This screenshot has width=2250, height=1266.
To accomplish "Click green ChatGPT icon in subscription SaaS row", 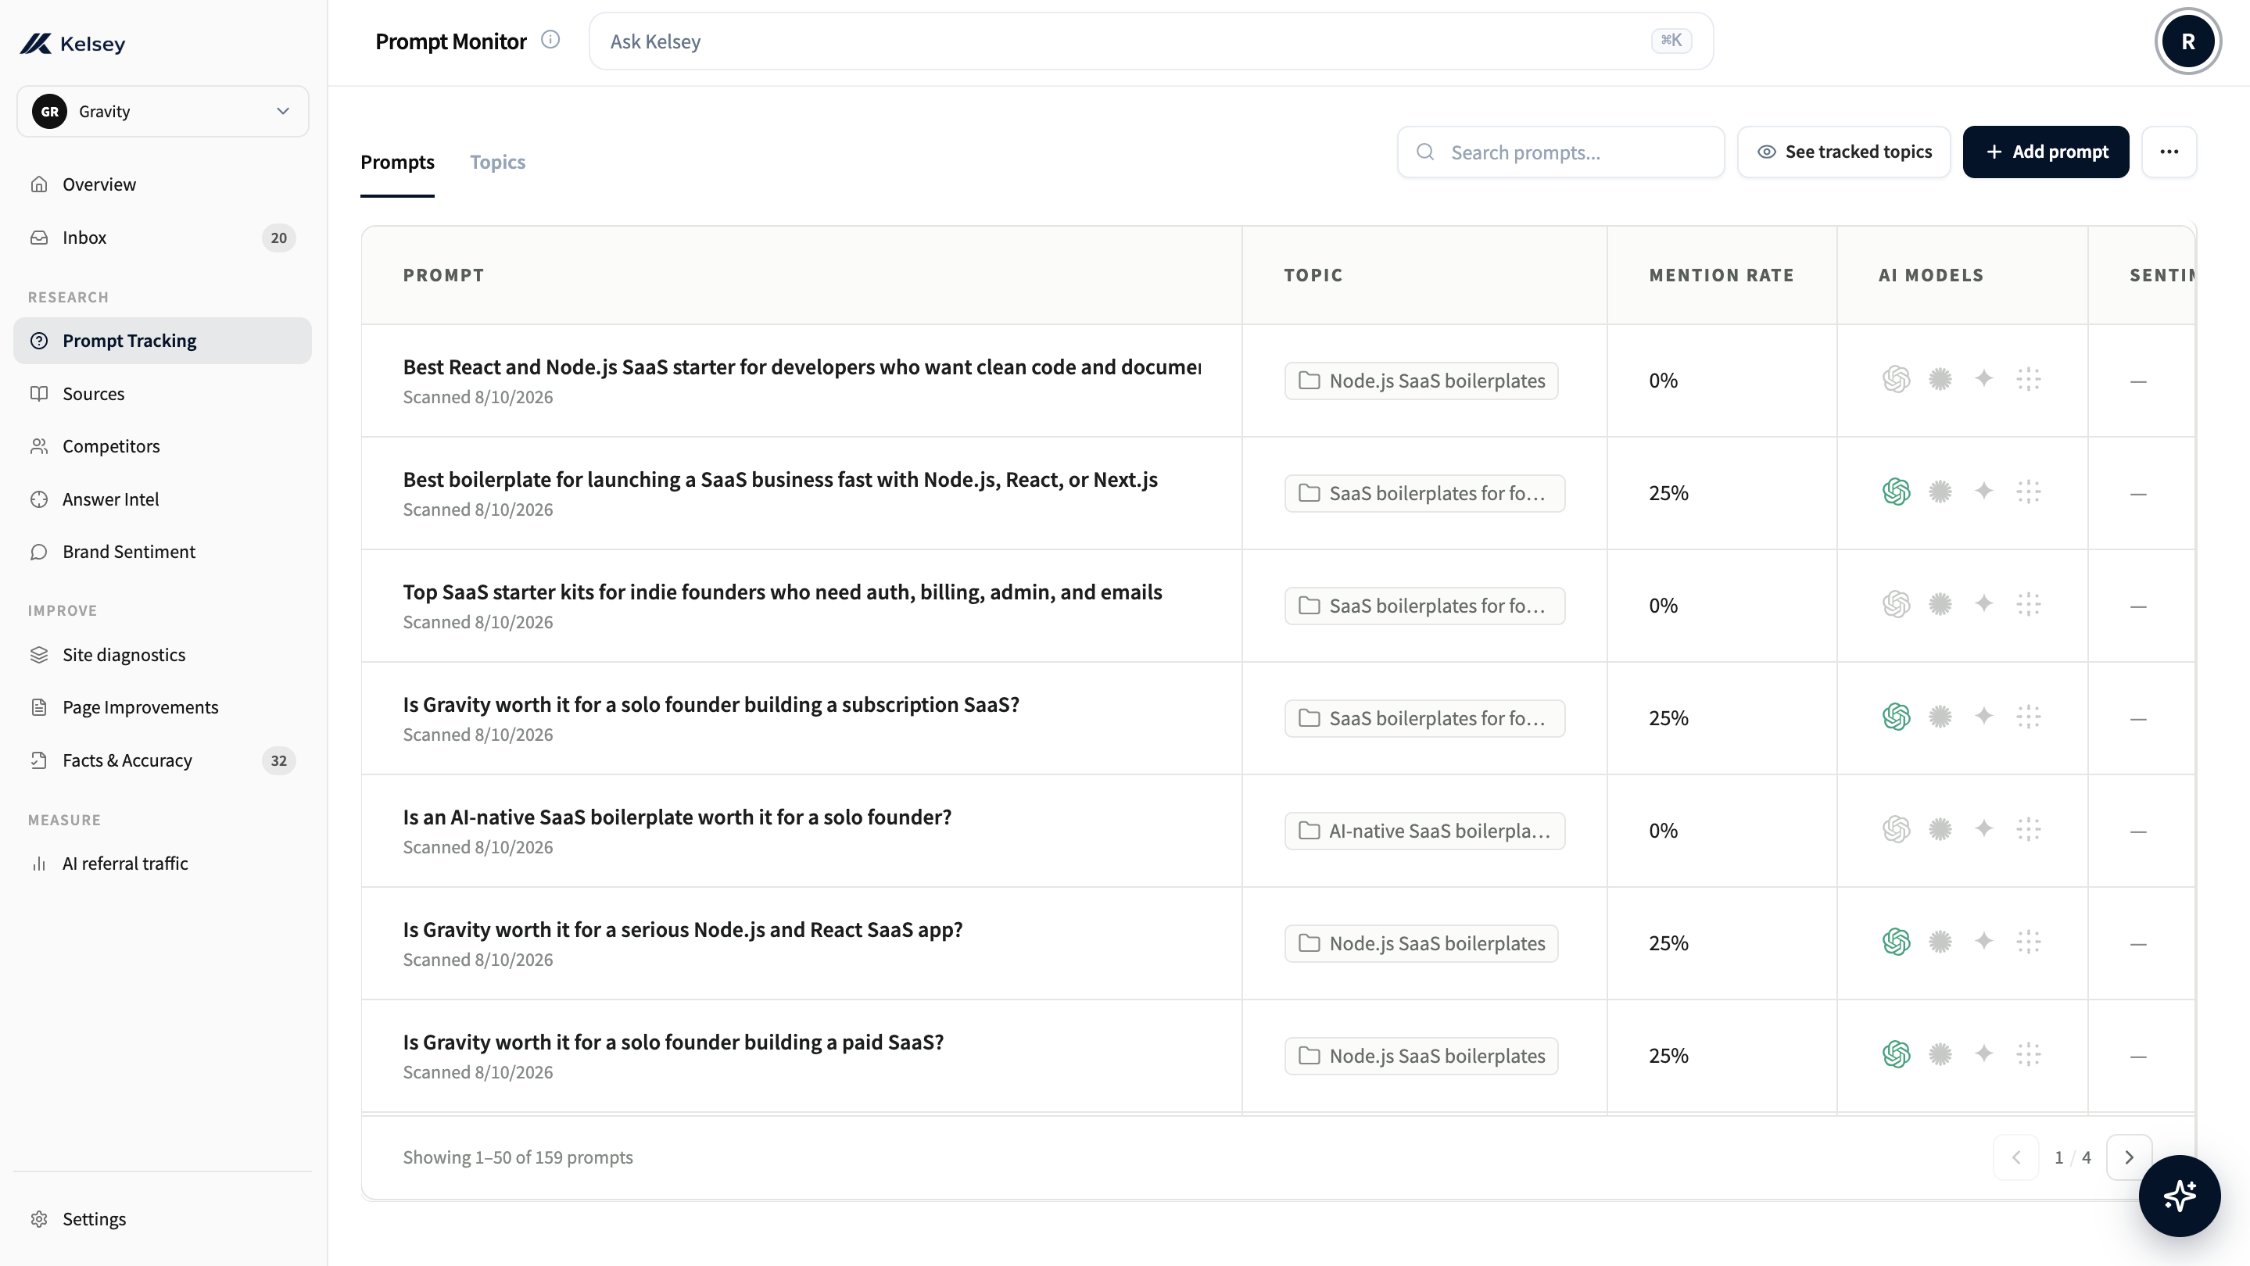I will pyautogui.click(x=1897, y=717).
